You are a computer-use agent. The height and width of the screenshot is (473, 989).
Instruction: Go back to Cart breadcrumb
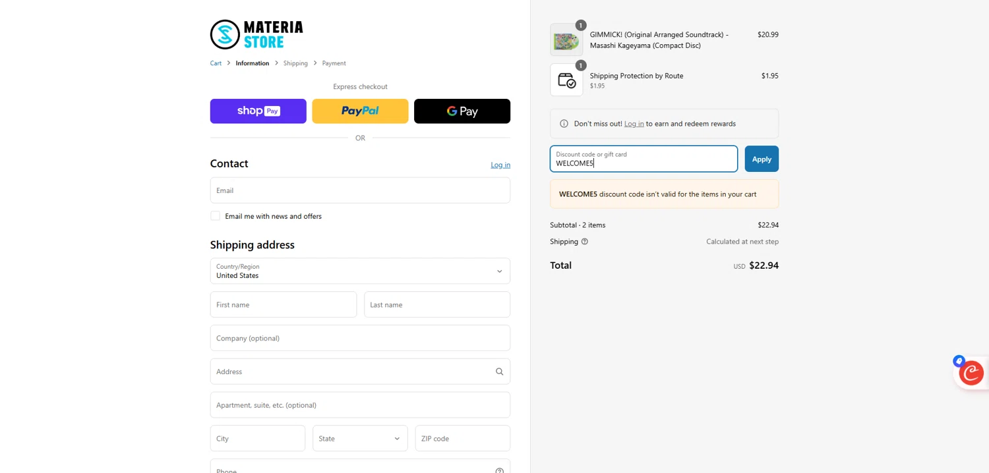pos(216,63)
